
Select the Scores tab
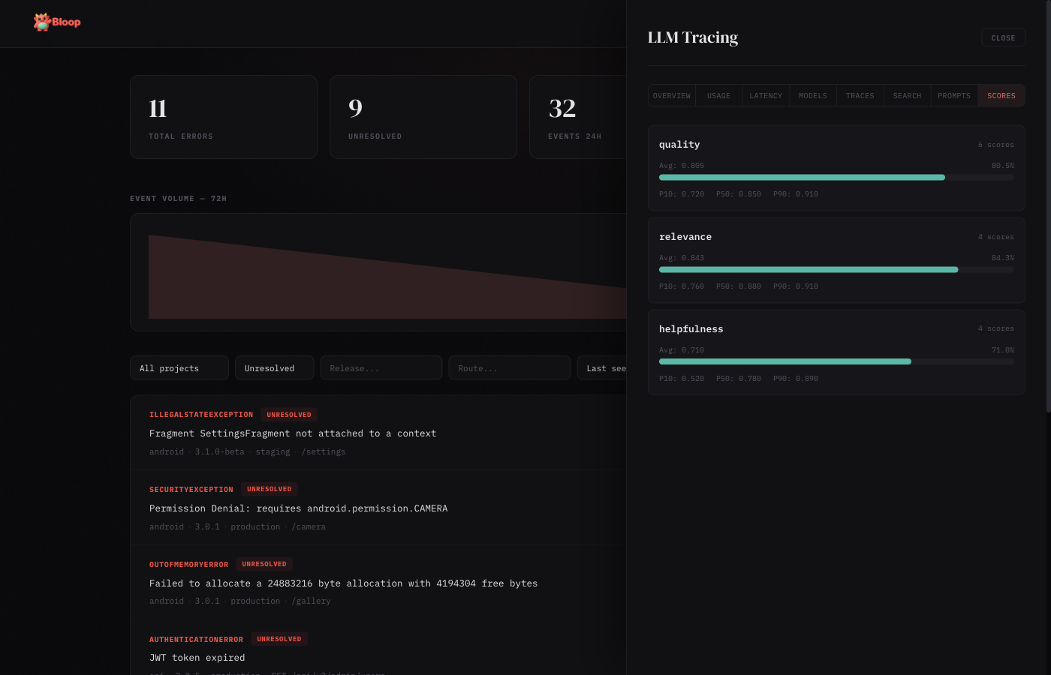coord(1001,96)
